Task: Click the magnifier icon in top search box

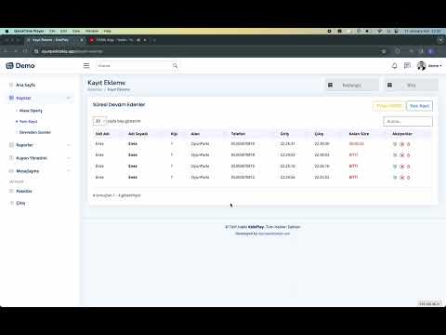Action: (x=175, y=65)
